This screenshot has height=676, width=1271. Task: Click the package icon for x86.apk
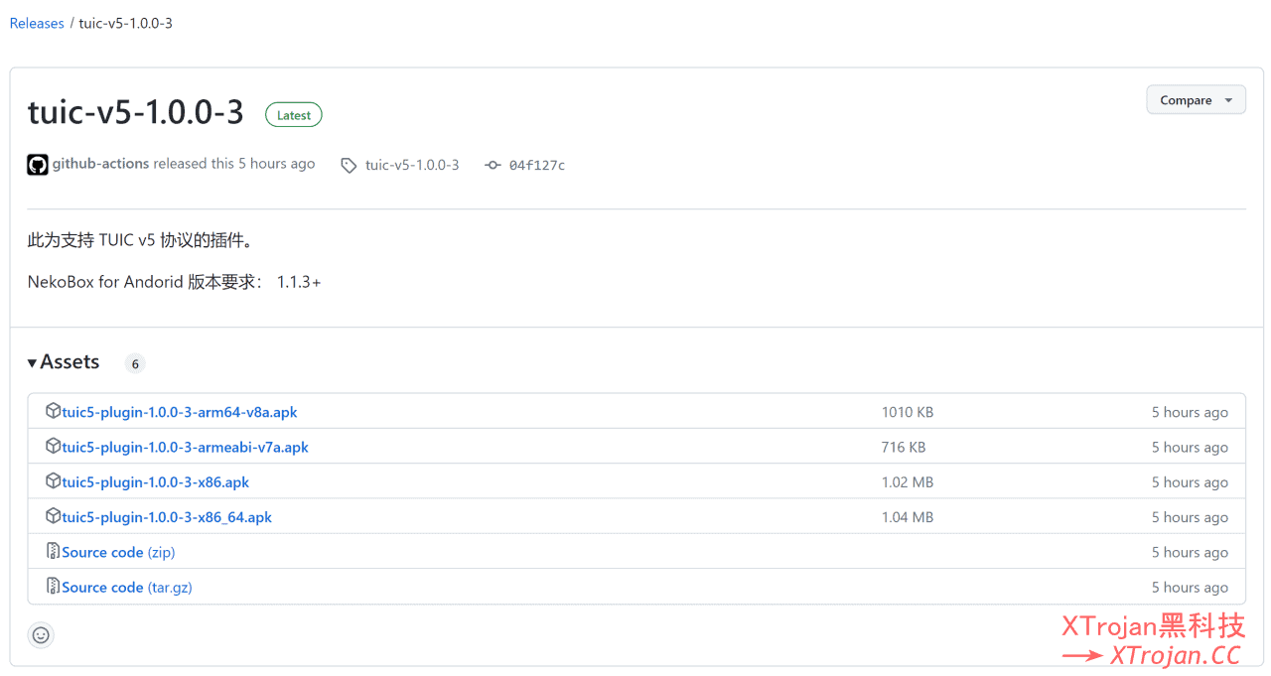point(54,481)
